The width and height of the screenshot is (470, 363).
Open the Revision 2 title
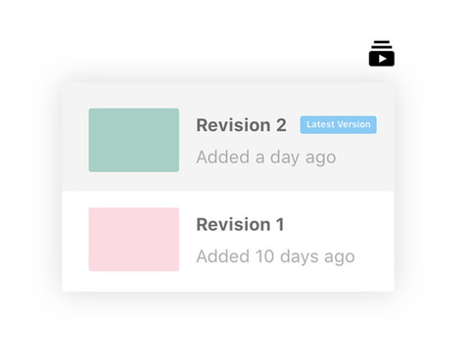(x=241, y=125)
